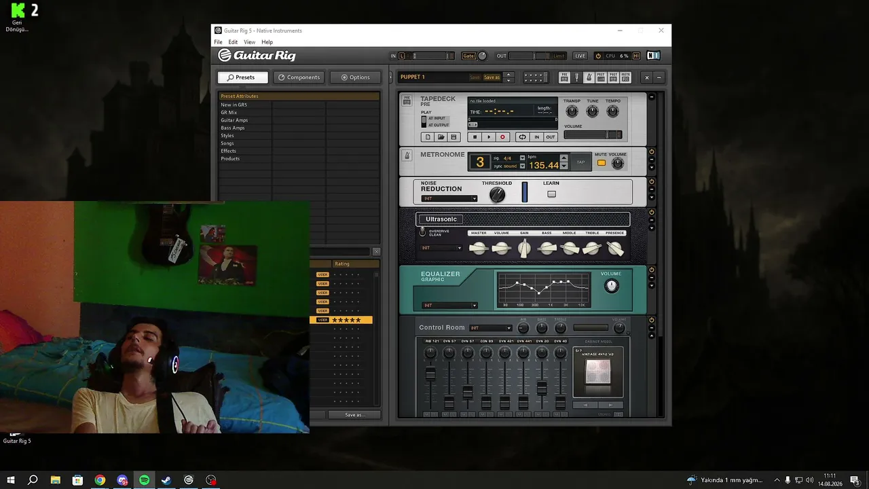Flip the Ultrasonic Overdrive/Clean switch
The width and height of the screenshot is (869, 489).
point(422,232)
